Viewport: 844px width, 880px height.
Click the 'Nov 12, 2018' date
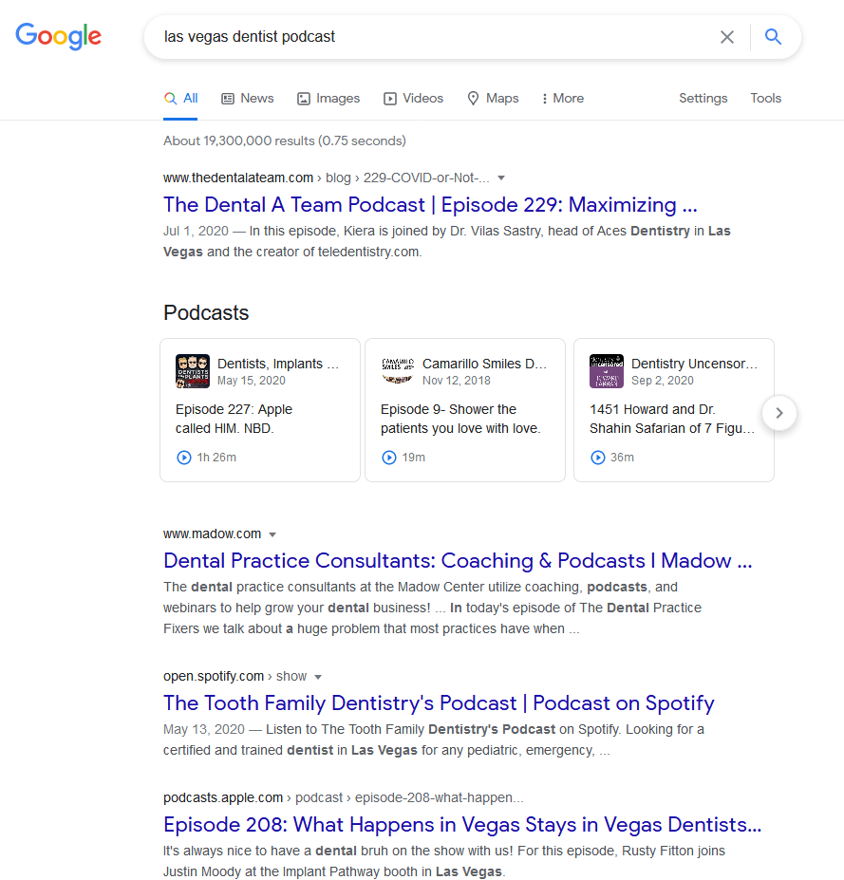click(x=457, y=381)
